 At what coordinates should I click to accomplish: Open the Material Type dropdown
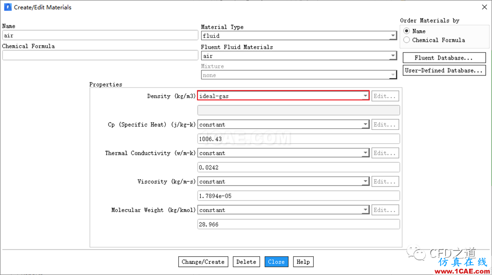pos(299,36)
